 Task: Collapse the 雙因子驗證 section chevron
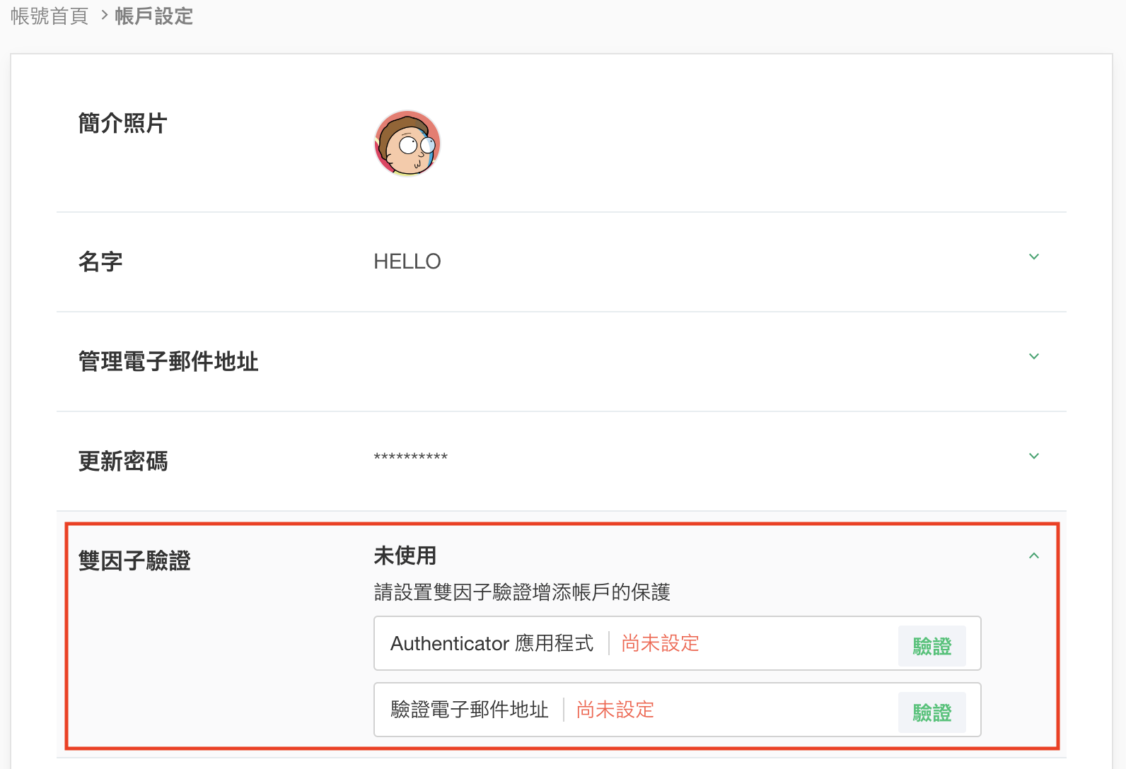[x=1033, y=556]
